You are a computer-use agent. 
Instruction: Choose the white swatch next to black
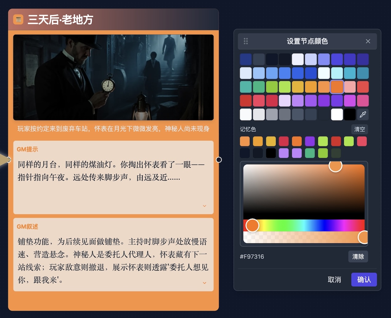point(337,114)
